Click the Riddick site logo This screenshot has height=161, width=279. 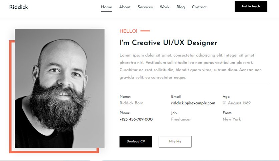tap(18, 7)
